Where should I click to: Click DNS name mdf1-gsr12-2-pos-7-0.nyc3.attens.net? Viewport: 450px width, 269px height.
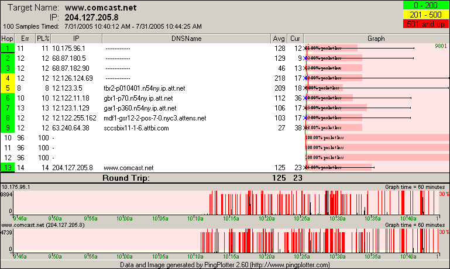155,118
